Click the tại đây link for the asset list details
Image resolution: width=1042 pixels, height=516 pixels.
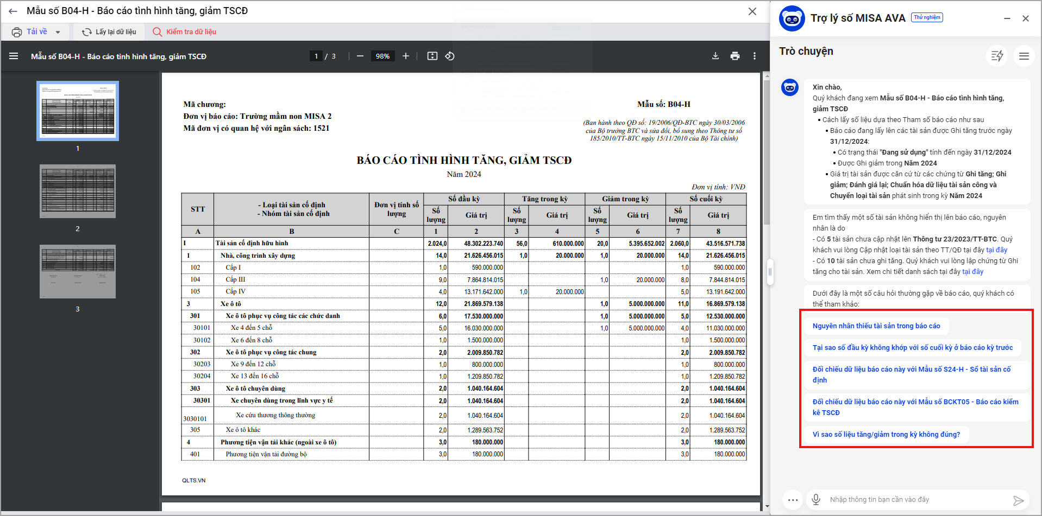pyautogui.click(x=972, y=272)
